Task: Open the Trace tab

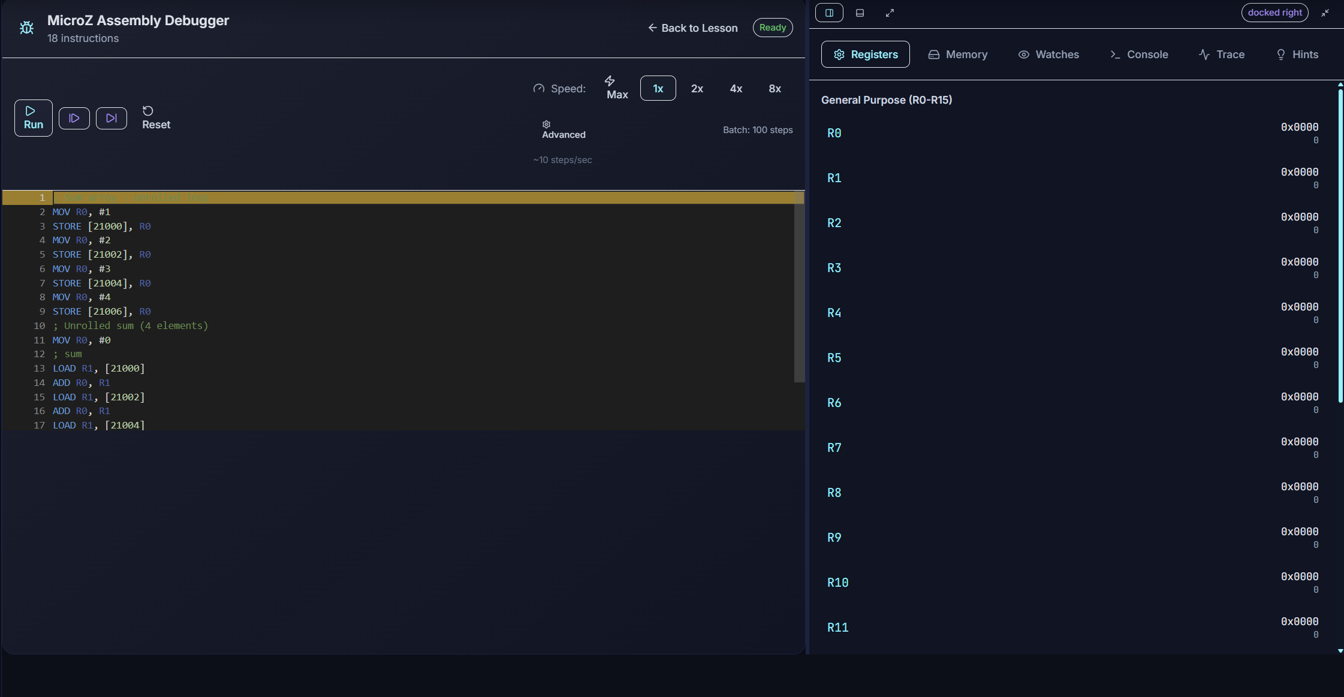Action: coord(1221,55)
